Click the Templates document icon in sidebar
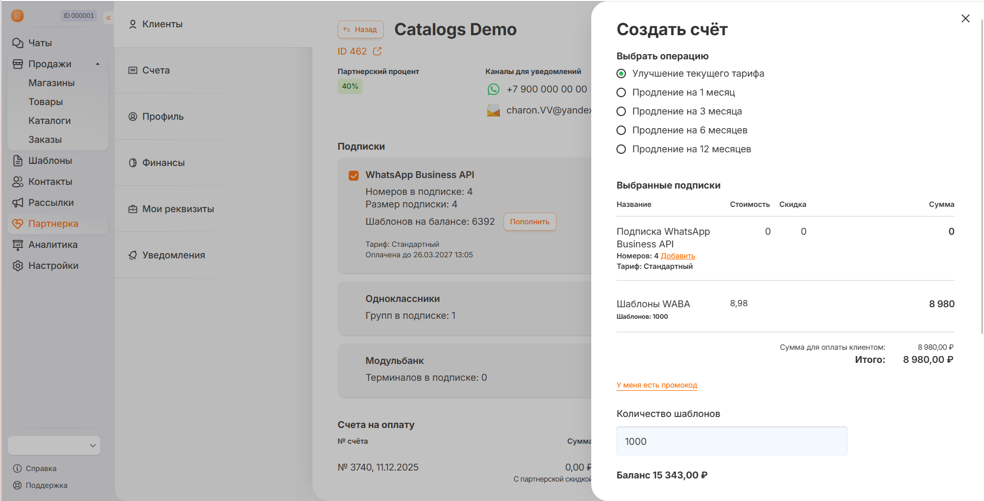The width and height of the screenshot is (984, 501). 18,161
